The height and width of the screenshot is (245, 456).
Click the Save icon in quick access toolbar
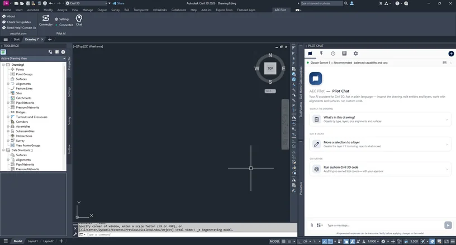(27, 3)
